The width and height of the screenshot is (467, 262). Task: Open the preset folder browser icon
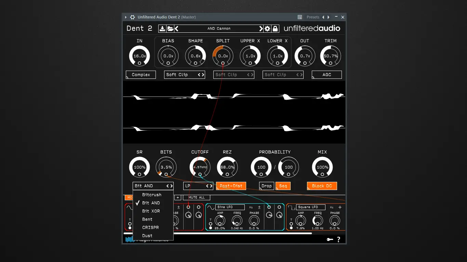coord(170,29)
